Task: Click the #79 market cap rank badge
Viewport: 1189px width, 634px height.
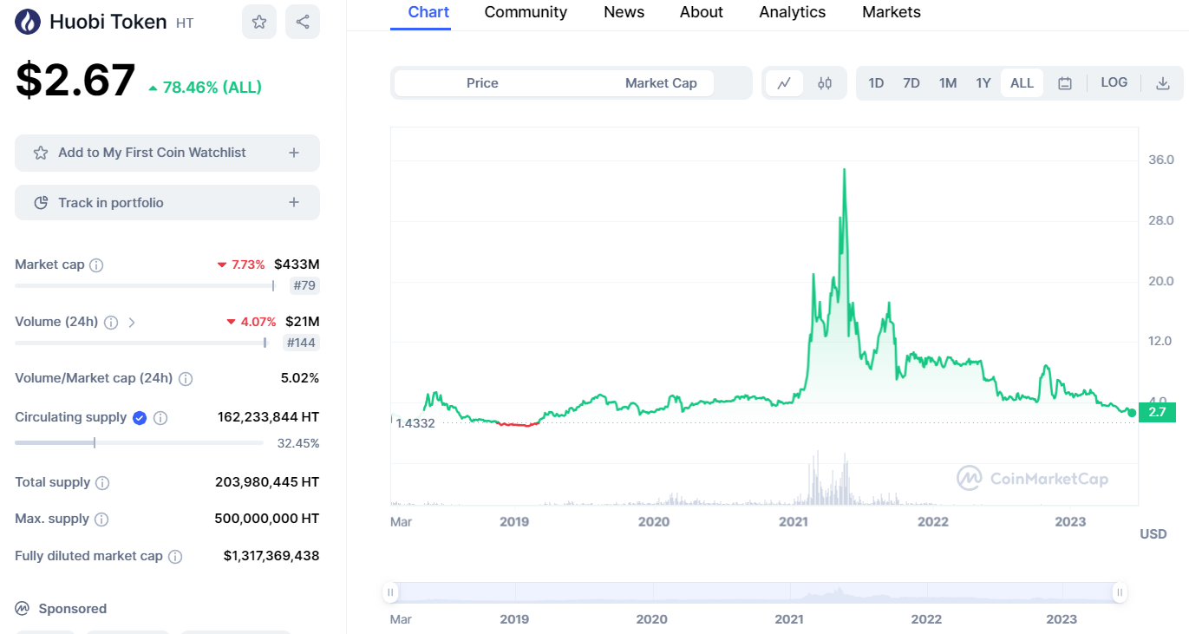Action: (304, 285)
